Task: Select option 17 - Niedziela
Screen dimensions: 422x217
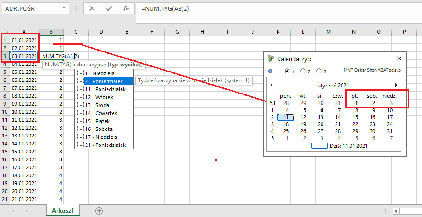Action: click(104, 137)
